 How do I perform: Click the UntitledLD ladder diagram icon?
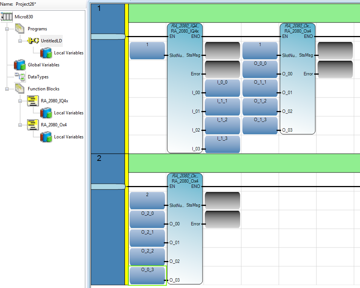pyautogui.click(x=33, y=40)
